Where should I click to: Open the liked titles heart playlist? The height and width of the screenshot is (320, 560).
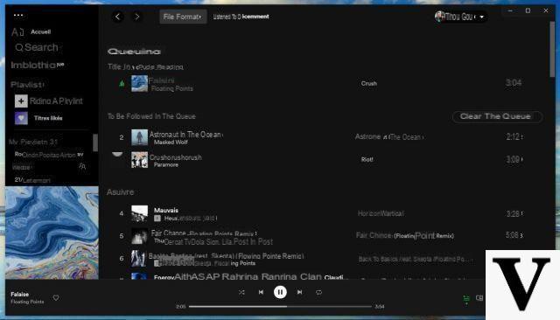(x=21, y=118)
